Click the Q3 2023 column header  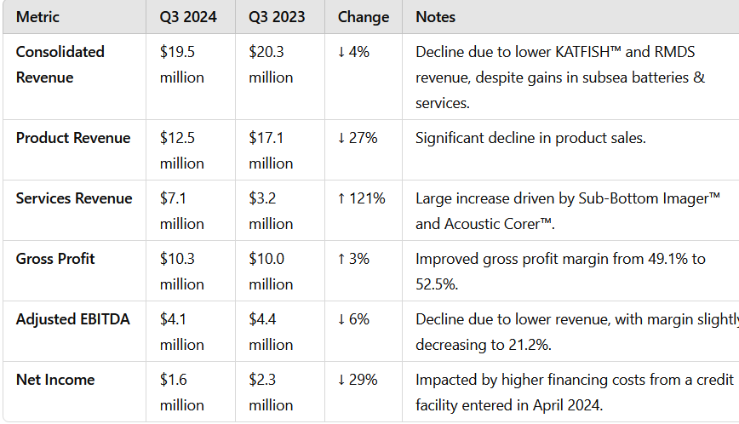pos(278,17)
